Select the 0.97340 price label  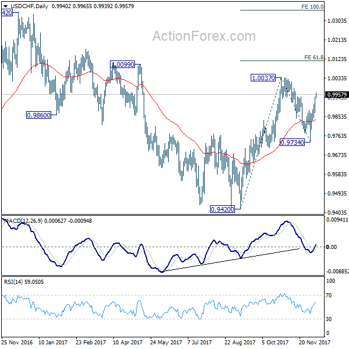click(x=292, y=142)
